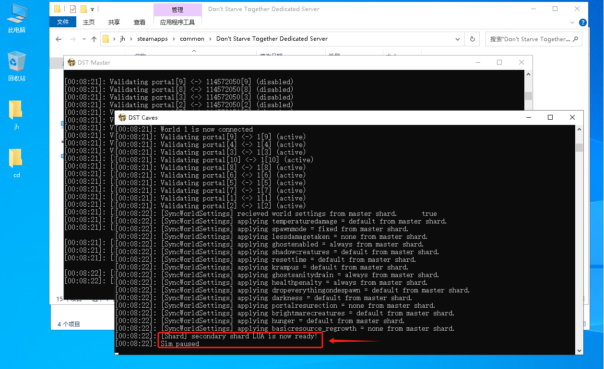604x369 pixels.
Task: Minimize the DST Master console window
Action: 477,62
